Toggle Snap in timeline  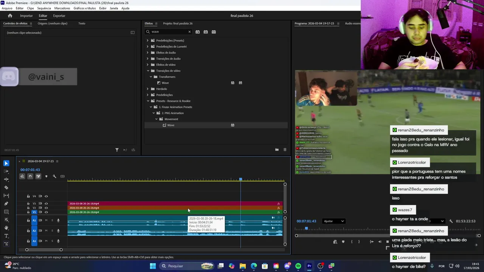30,176
